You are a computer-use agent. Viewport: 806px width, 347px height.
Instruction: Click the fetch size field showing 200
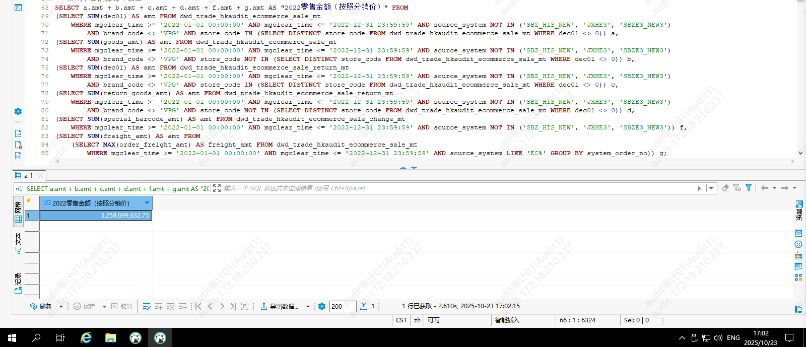point(343,306)
